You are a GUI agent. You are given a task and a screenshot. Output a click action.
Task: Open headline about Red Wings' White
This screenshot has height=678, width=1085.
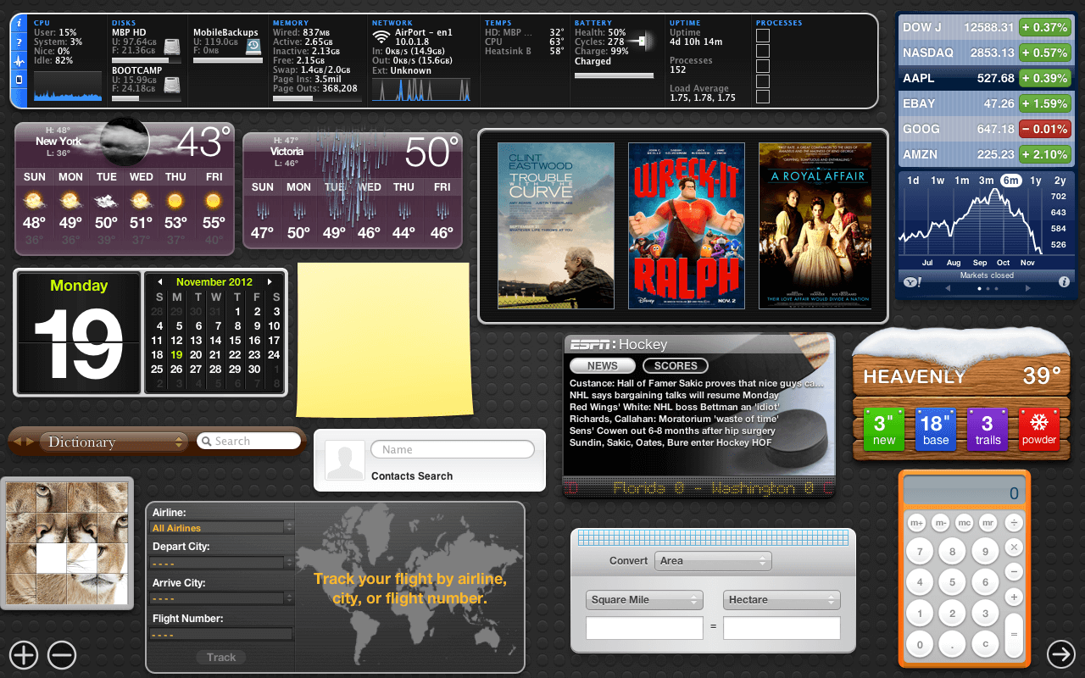click(x=675, y=407)
